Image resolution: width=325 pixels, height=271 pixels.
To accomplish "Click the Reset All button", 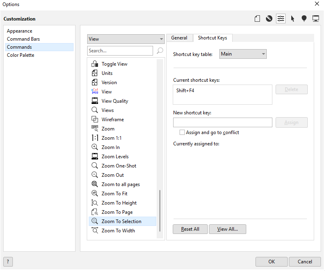I will pyautogui.click(x=190, y=229).
